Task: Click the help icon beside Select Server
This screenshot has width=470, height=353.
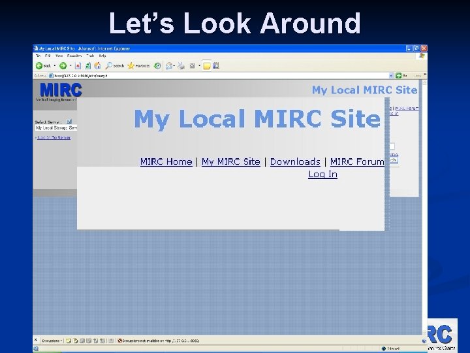Action: click(x=69, y=122)
